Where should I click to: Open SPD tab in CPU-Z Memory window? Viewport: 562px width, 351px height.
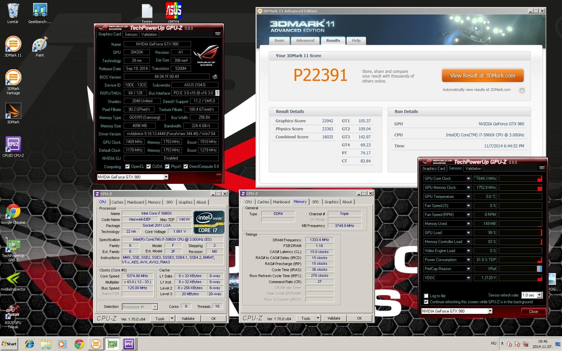[315, 202]
